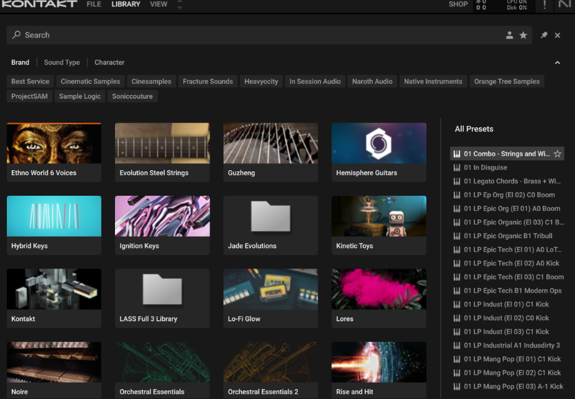Select the Naroth Audio tag

coord(372,81)
